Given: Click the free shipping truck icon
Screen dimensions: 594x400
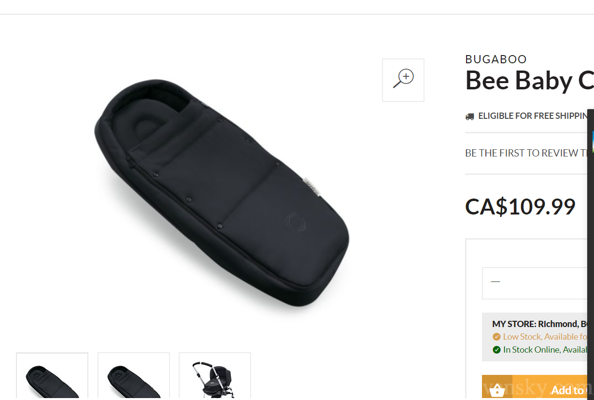Looking at the screenshot, I should 469,116.
